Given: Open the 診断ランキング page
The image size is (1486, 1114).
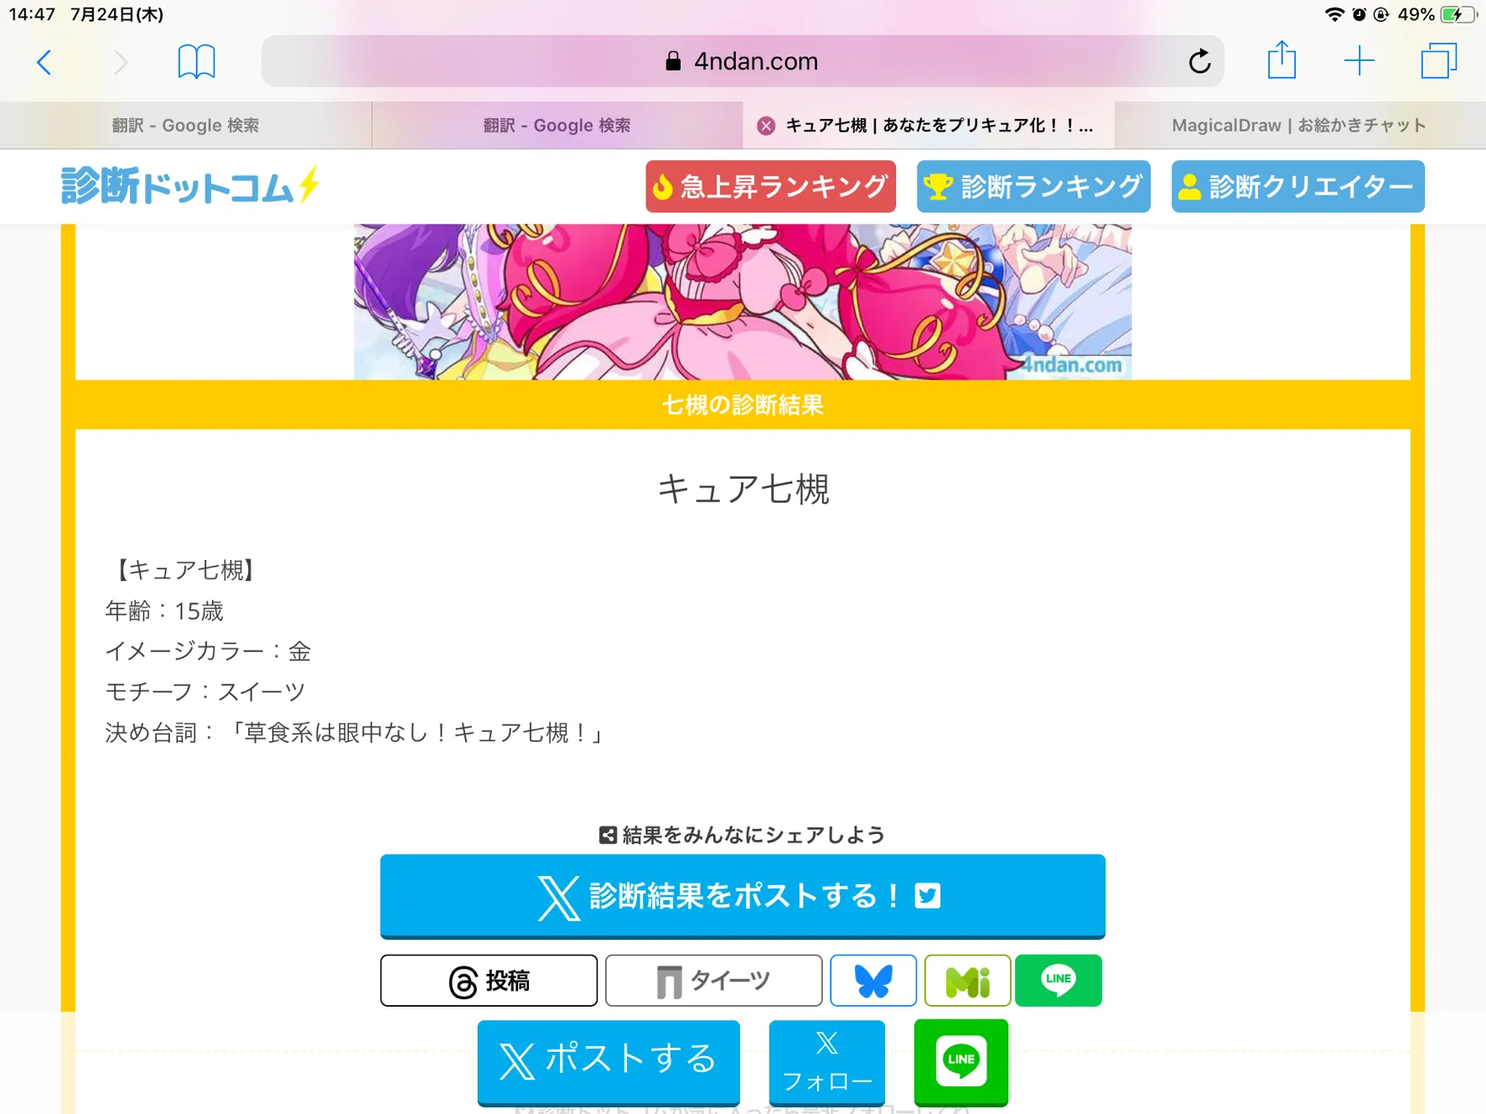Looking at the screenshot, I should pyautogui.click(x=1033, y=186).
